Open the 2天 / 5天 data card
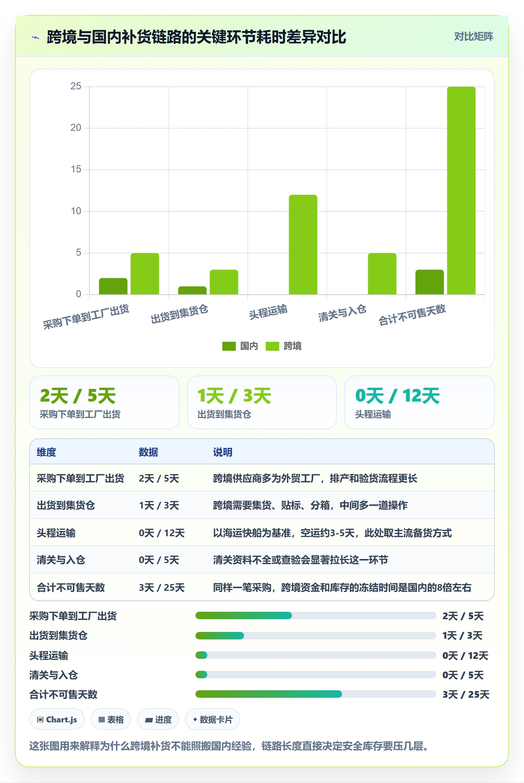 (104, 402)
